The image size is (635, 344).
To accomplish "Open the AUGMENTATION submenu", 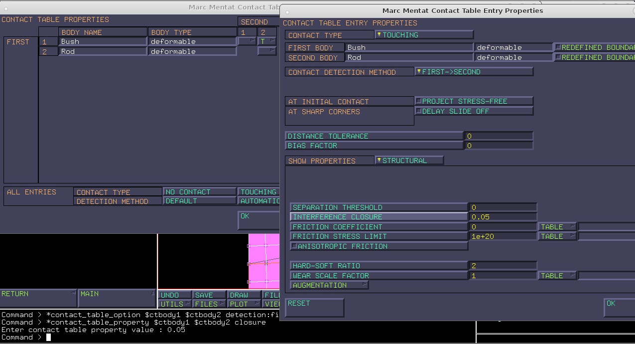I will coord(329,285).
